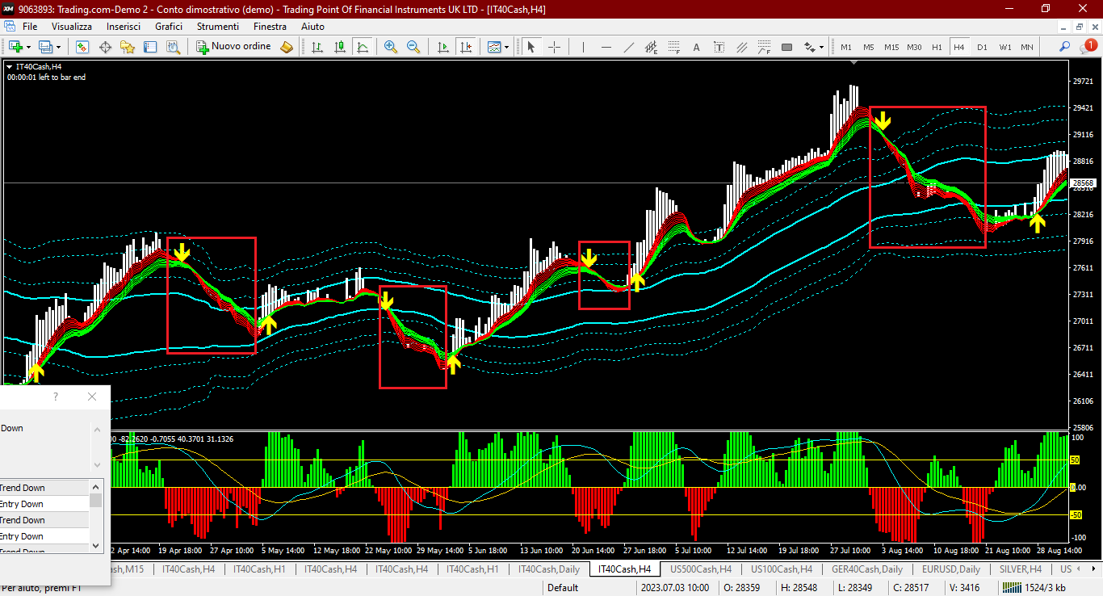Image resolution: width=1103 pixels, height=596 pixels.
Task: Select the equidistant channel tool
Action: [651, 47]
